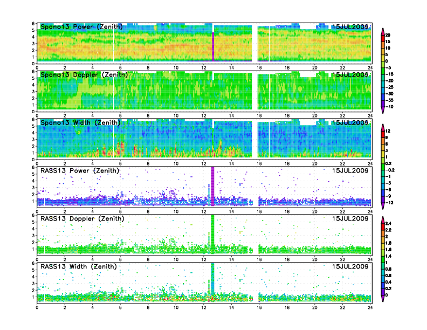The height and width of the screenshot is (330, 427).
Task: Click the "Spano13 Width (Zenith)" panel title
Action: click(80, 122)
